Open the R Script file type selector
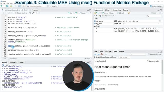This screenshot has height=92, width=164. pos(88,59)
